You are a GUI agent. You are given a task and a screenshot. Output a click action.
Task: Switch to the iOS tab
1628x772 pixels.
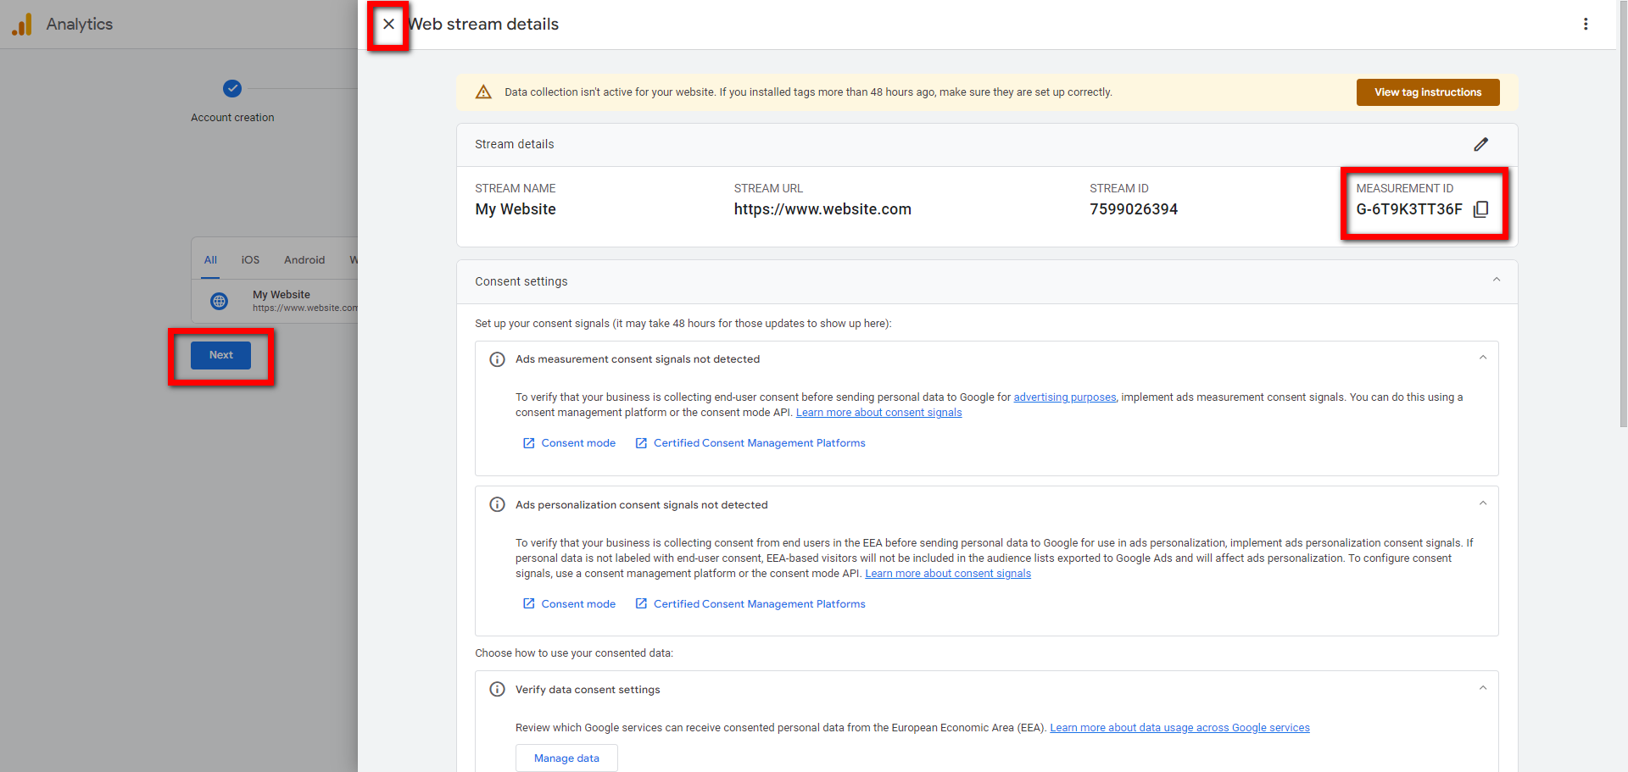coord(250,259)
